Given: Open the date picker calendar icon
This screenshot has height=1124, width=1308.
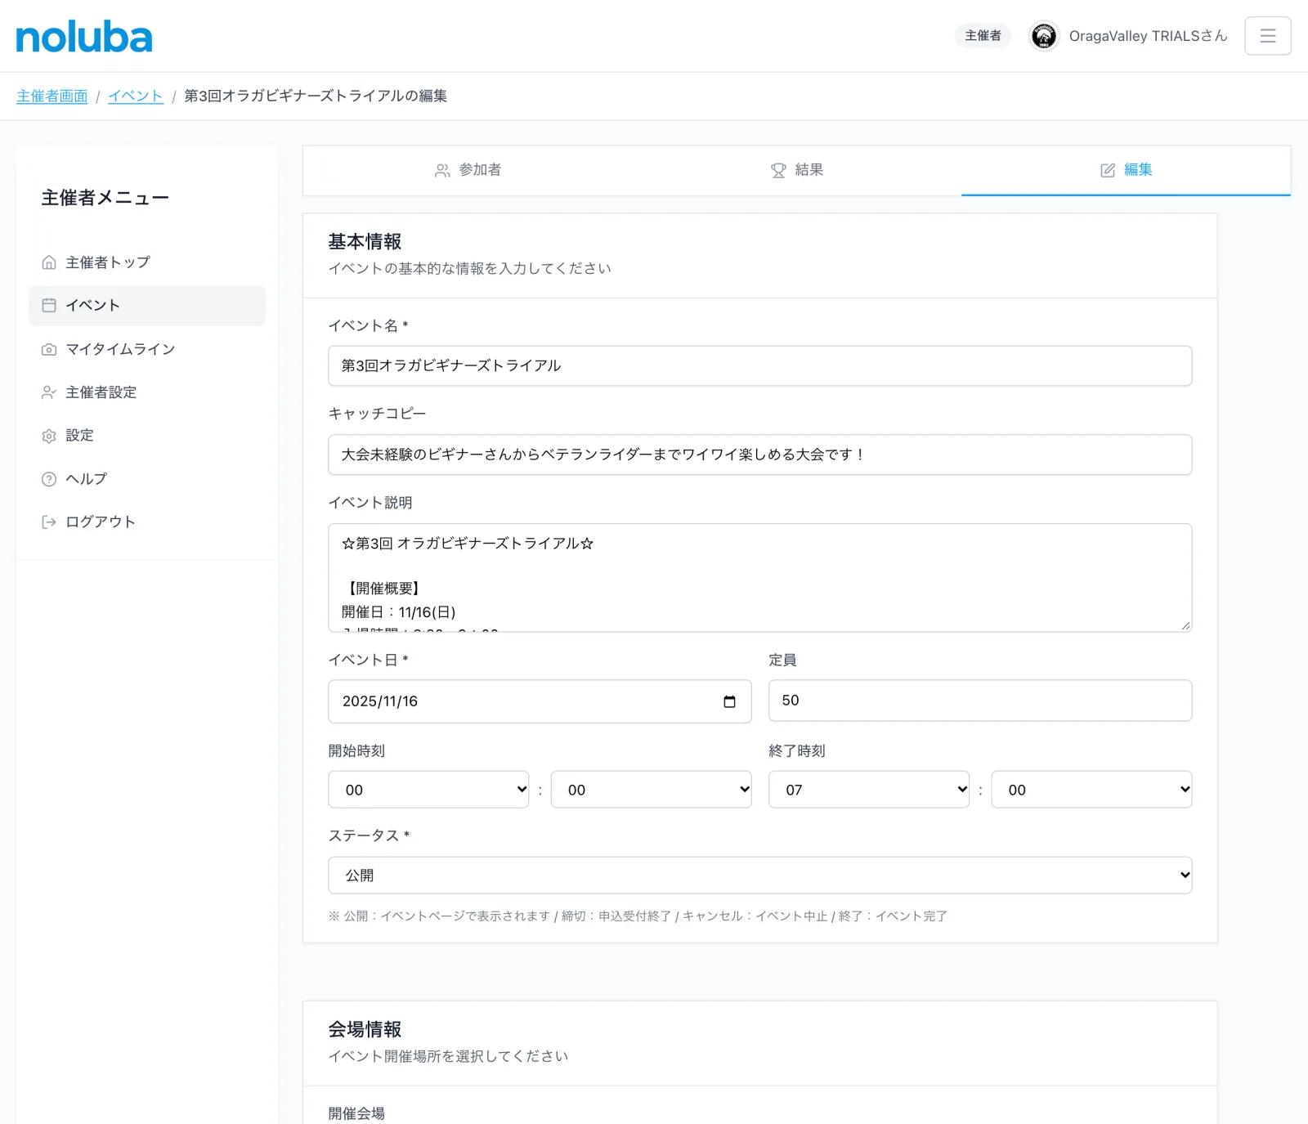Looking at the screenshot, I should [x=729, y=701].
